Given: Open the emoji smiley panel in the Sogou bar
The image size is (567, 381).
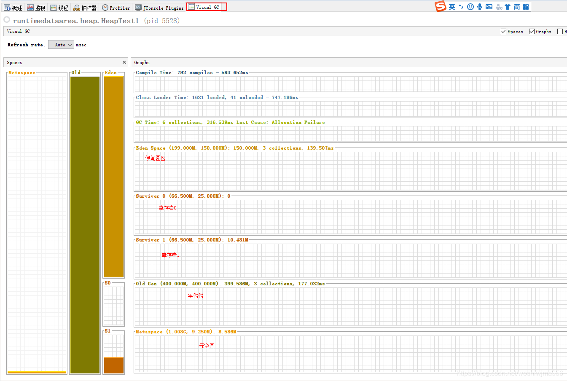Looking at the screenshot, I should [470, 7].
